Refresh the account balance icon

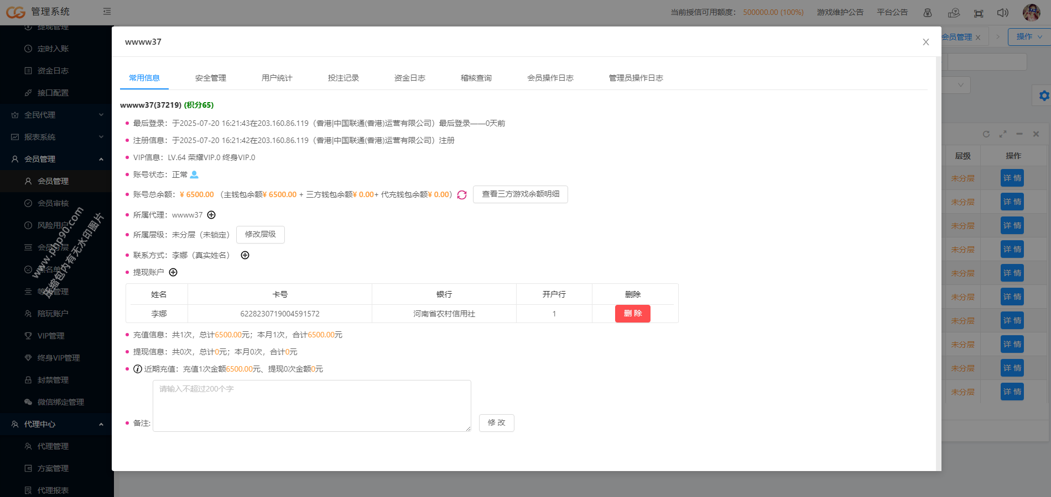click(x=462, y=195)
